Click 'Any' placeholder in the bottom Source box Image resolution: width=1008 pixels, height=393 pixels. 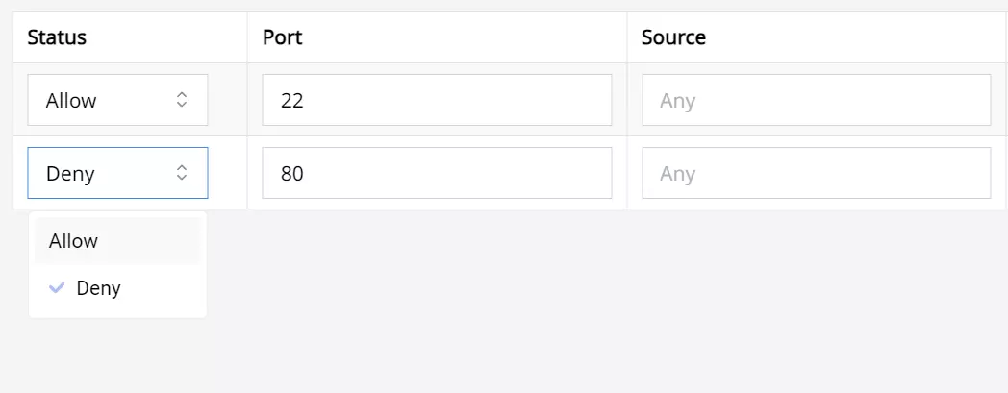pos(677,174)
